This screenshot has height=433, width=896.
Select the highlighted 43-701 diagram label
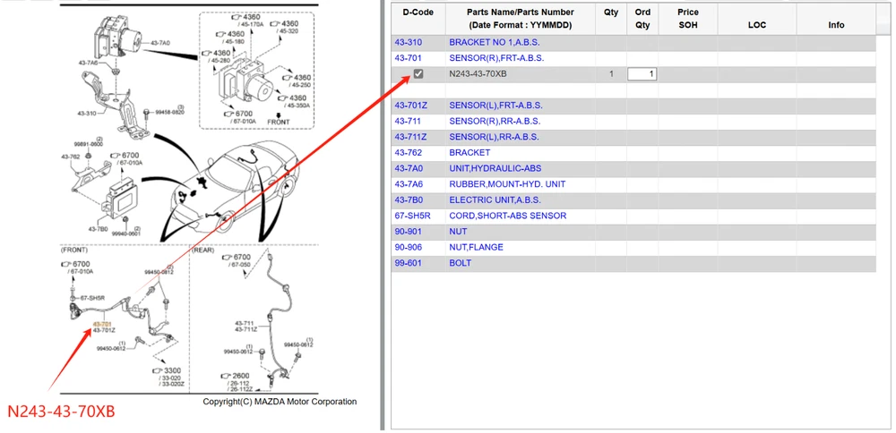(x=101, y=324)
